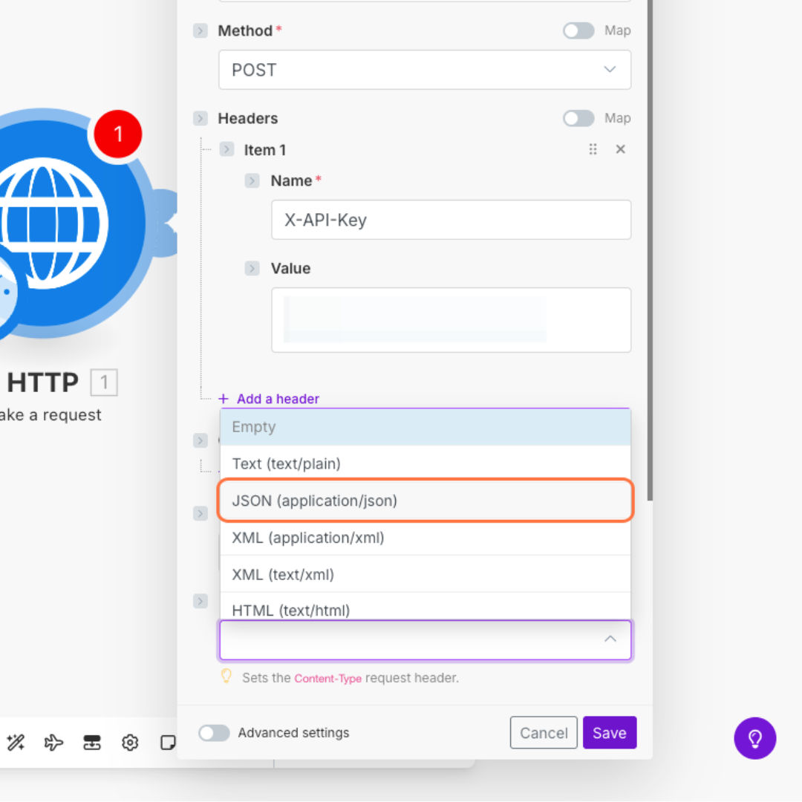Click the notes icon in bottom toolbar
This screenshot has width=802, height=802.
point(168,742)
